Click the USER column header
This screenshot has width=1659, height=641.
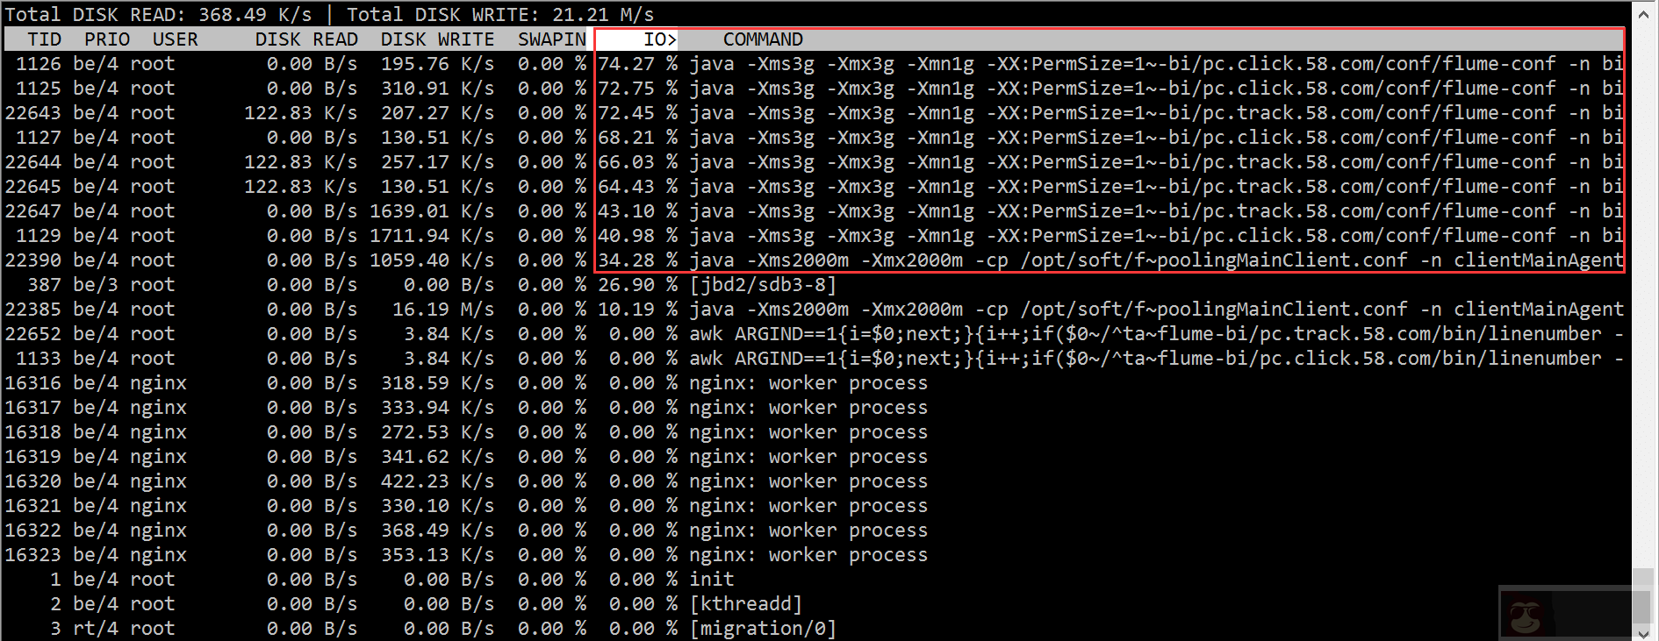point(176,39)
